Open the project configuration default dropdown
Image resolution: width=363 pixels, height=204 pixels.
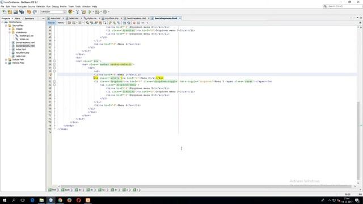coord(53,12)
